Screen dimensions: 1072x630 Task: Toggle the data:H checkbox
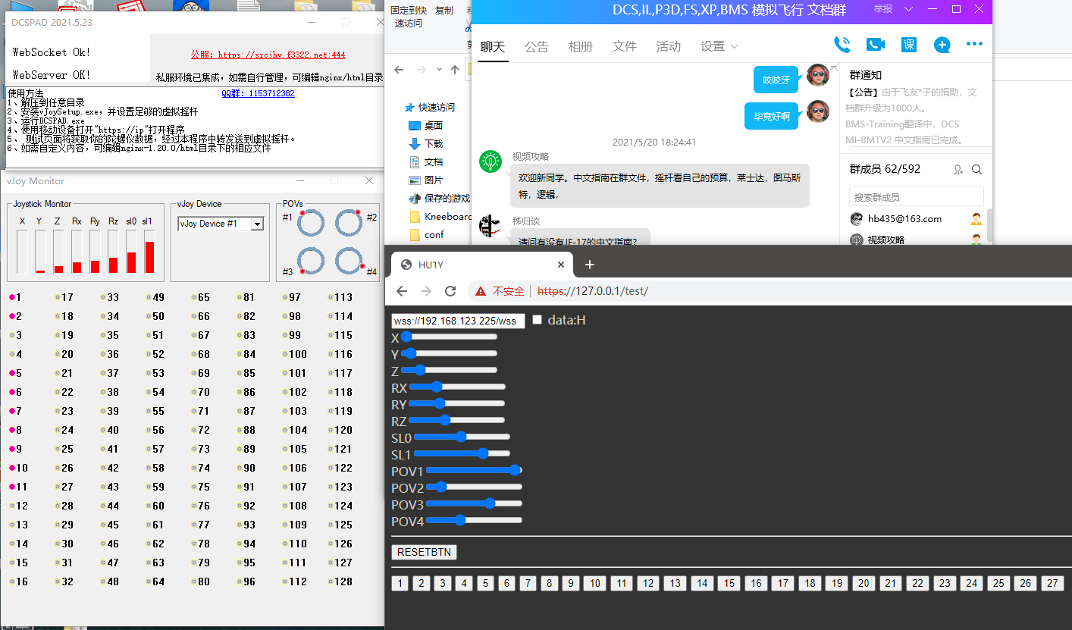point(538,320)
